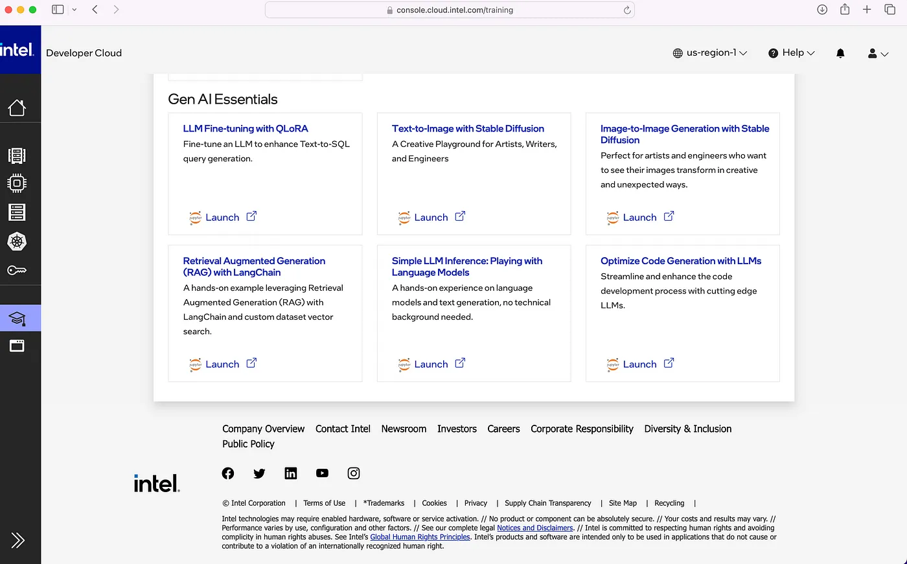The width and height of the screenshot is (907, 564).
Task: Open the server storage stack icon
Action: (x=17, y=212)
